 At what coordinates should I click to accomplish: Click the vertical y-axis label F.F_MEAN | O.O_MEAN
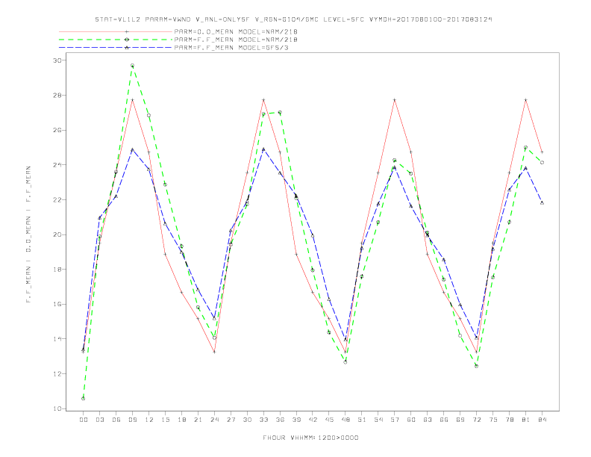[x=28, y=234]
